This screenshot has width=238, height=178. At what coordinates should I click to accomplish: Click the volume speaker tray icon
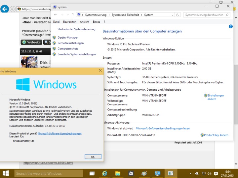pyautogui.click(x=210, y=174)
